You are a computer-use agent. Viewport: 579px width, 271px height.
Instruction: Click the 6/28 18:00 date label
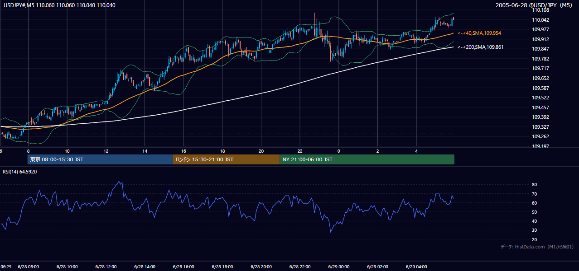pos(222,267)
